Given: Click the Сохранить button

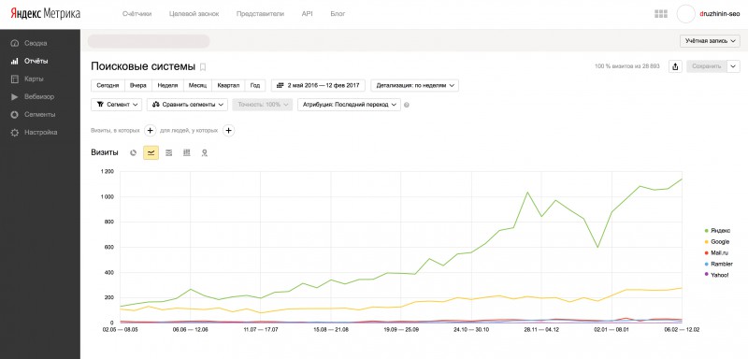Looking at the screenshot, I should [x=707, y=66].
